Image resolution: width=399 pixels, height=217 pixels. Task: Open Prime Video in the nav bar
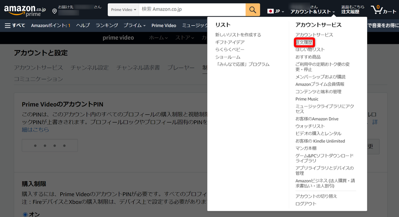pyautogui.click(x=164, y=25)
